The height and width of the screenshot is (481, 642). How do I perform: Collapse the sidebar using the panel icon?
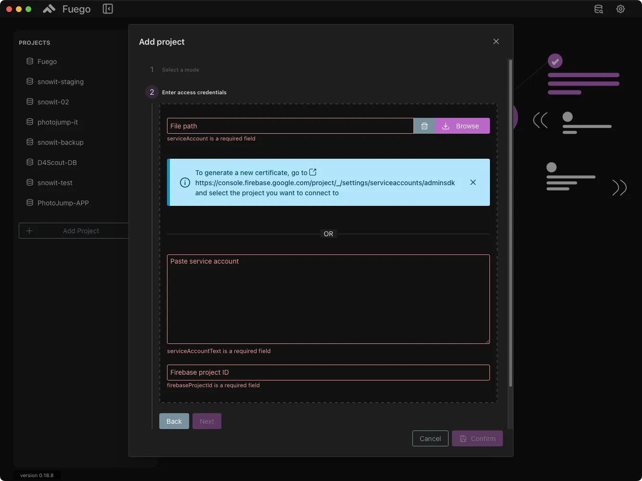coord(108,9)
